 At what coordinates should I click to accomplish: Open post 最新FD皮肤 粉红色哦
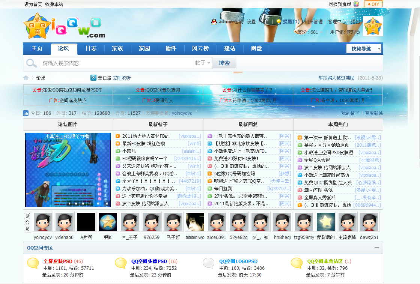pos(144,143)
